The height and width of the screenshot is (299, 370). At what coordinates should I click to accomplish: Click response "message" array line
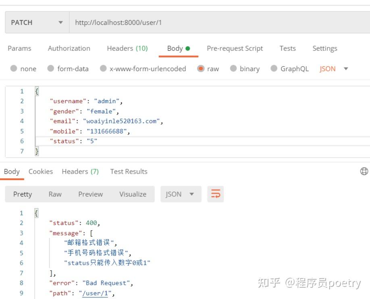[71, 233]
